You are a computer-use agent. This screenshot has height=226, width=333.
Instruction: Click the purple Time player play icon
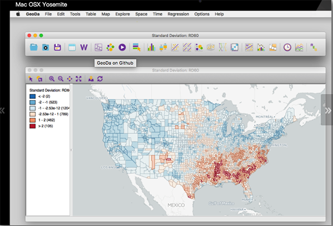122,48
